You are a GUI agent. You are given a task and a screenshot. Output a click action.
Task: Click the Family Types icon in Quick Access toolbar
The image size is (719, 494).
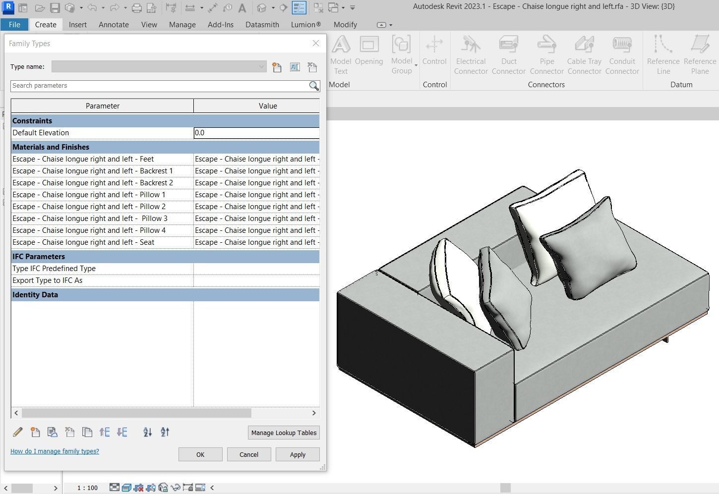click(x=299, y=8)
